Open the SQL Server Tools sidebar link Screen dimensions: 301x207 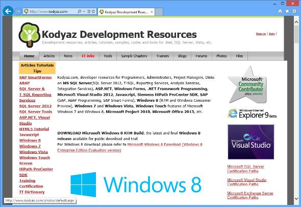36,112
